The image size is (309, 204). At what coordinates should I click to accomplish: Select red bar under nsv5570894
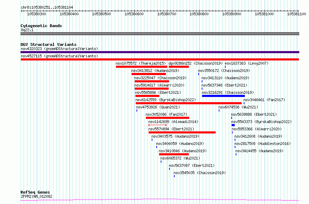pos(182,132)
